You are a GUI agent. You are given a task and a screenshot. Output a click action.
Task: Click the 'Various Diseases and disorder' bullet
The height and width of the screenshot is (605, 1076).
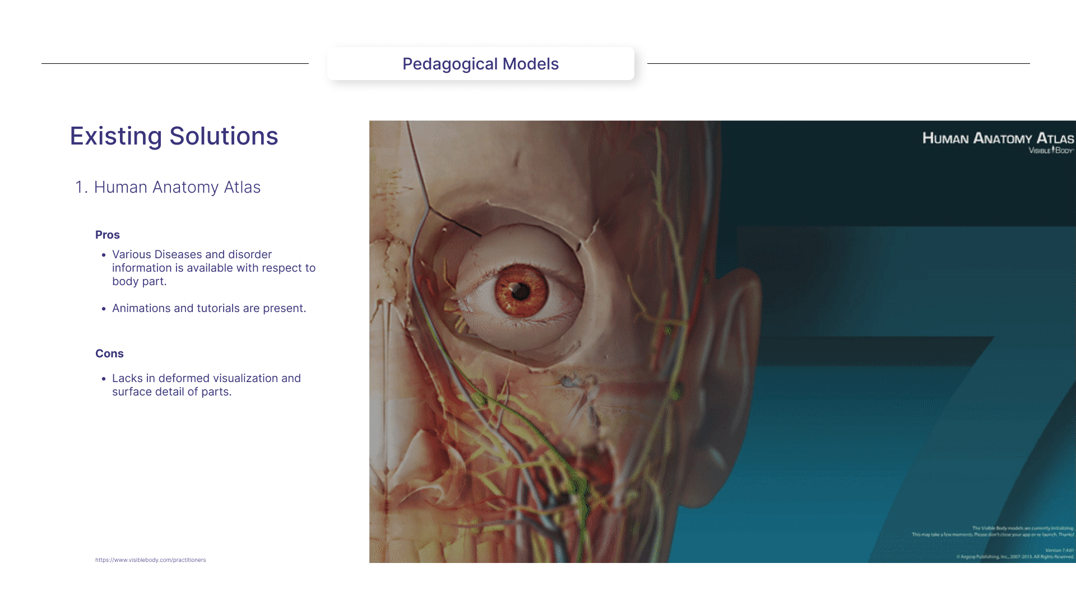[214, 268]
